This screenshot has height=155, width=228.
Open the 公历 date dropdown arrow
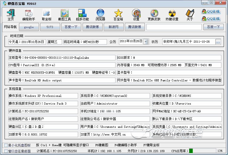coord(146,42)
